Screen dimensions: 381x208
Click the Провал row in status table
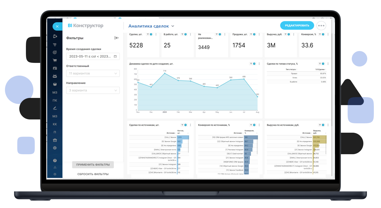pos(297,74)
